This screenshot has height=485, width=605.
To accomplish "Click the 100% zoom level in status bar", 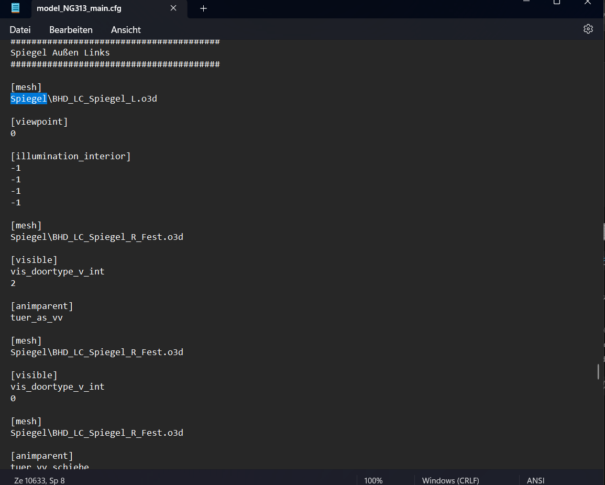I will [x=373, y=480].
